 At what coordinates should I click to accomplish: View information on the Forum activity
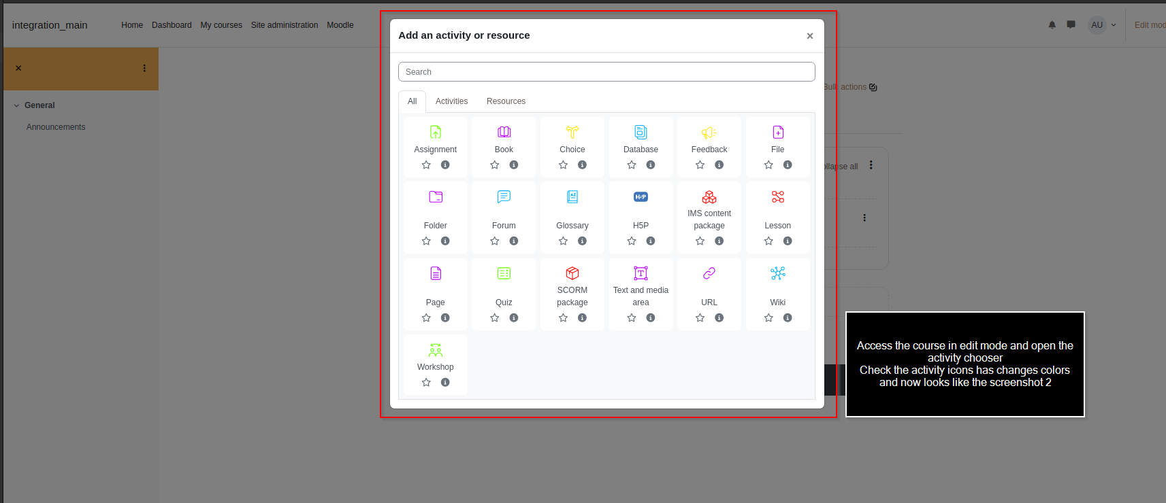[x=514, y=241]
